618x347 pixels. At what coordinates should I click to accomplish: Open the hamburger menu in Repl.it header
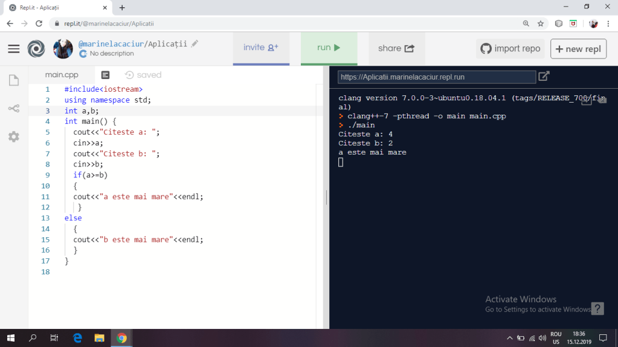(x=13, y=49)
